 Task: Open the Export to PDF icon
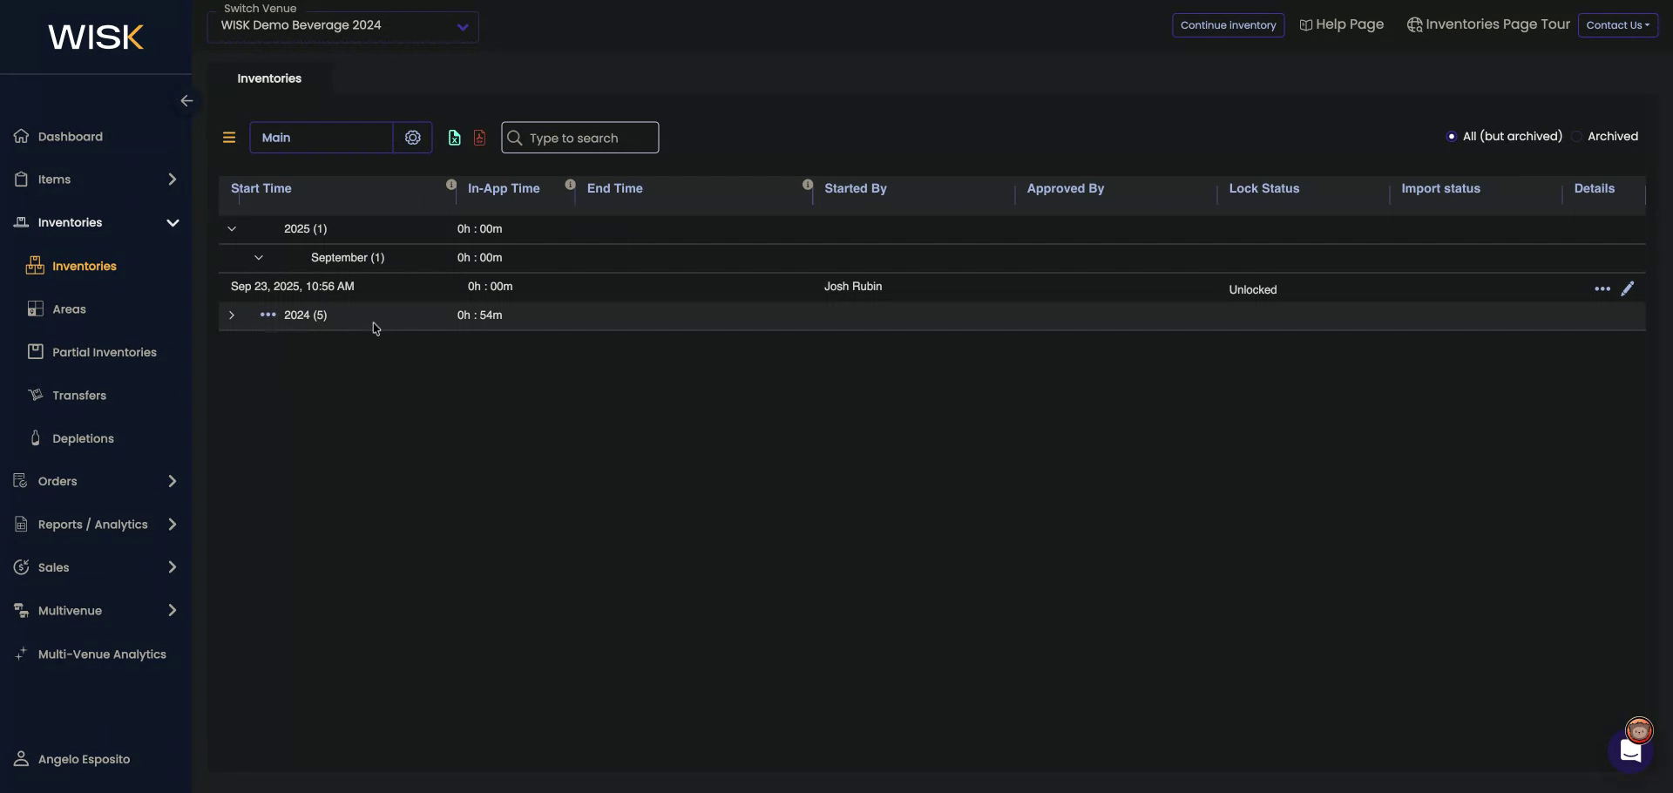pyautogui.click(x=479, y=137)
